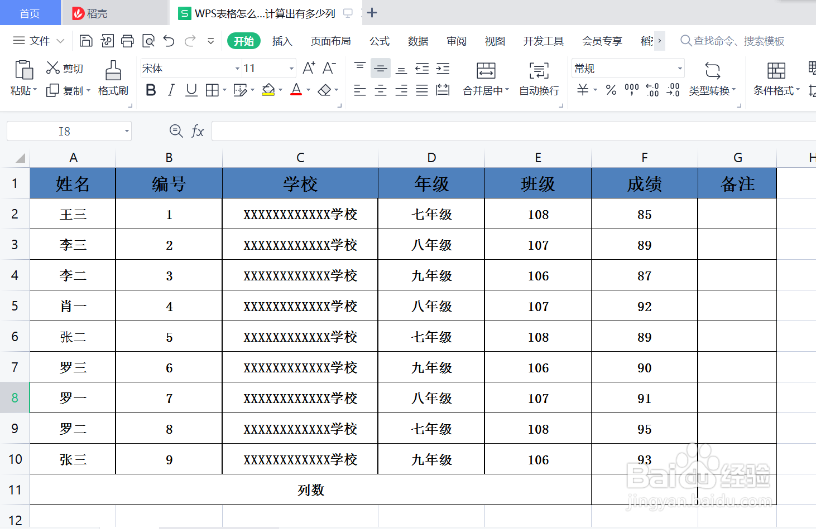Increase decimal places icon
The image size is (816, 529).
652,90
